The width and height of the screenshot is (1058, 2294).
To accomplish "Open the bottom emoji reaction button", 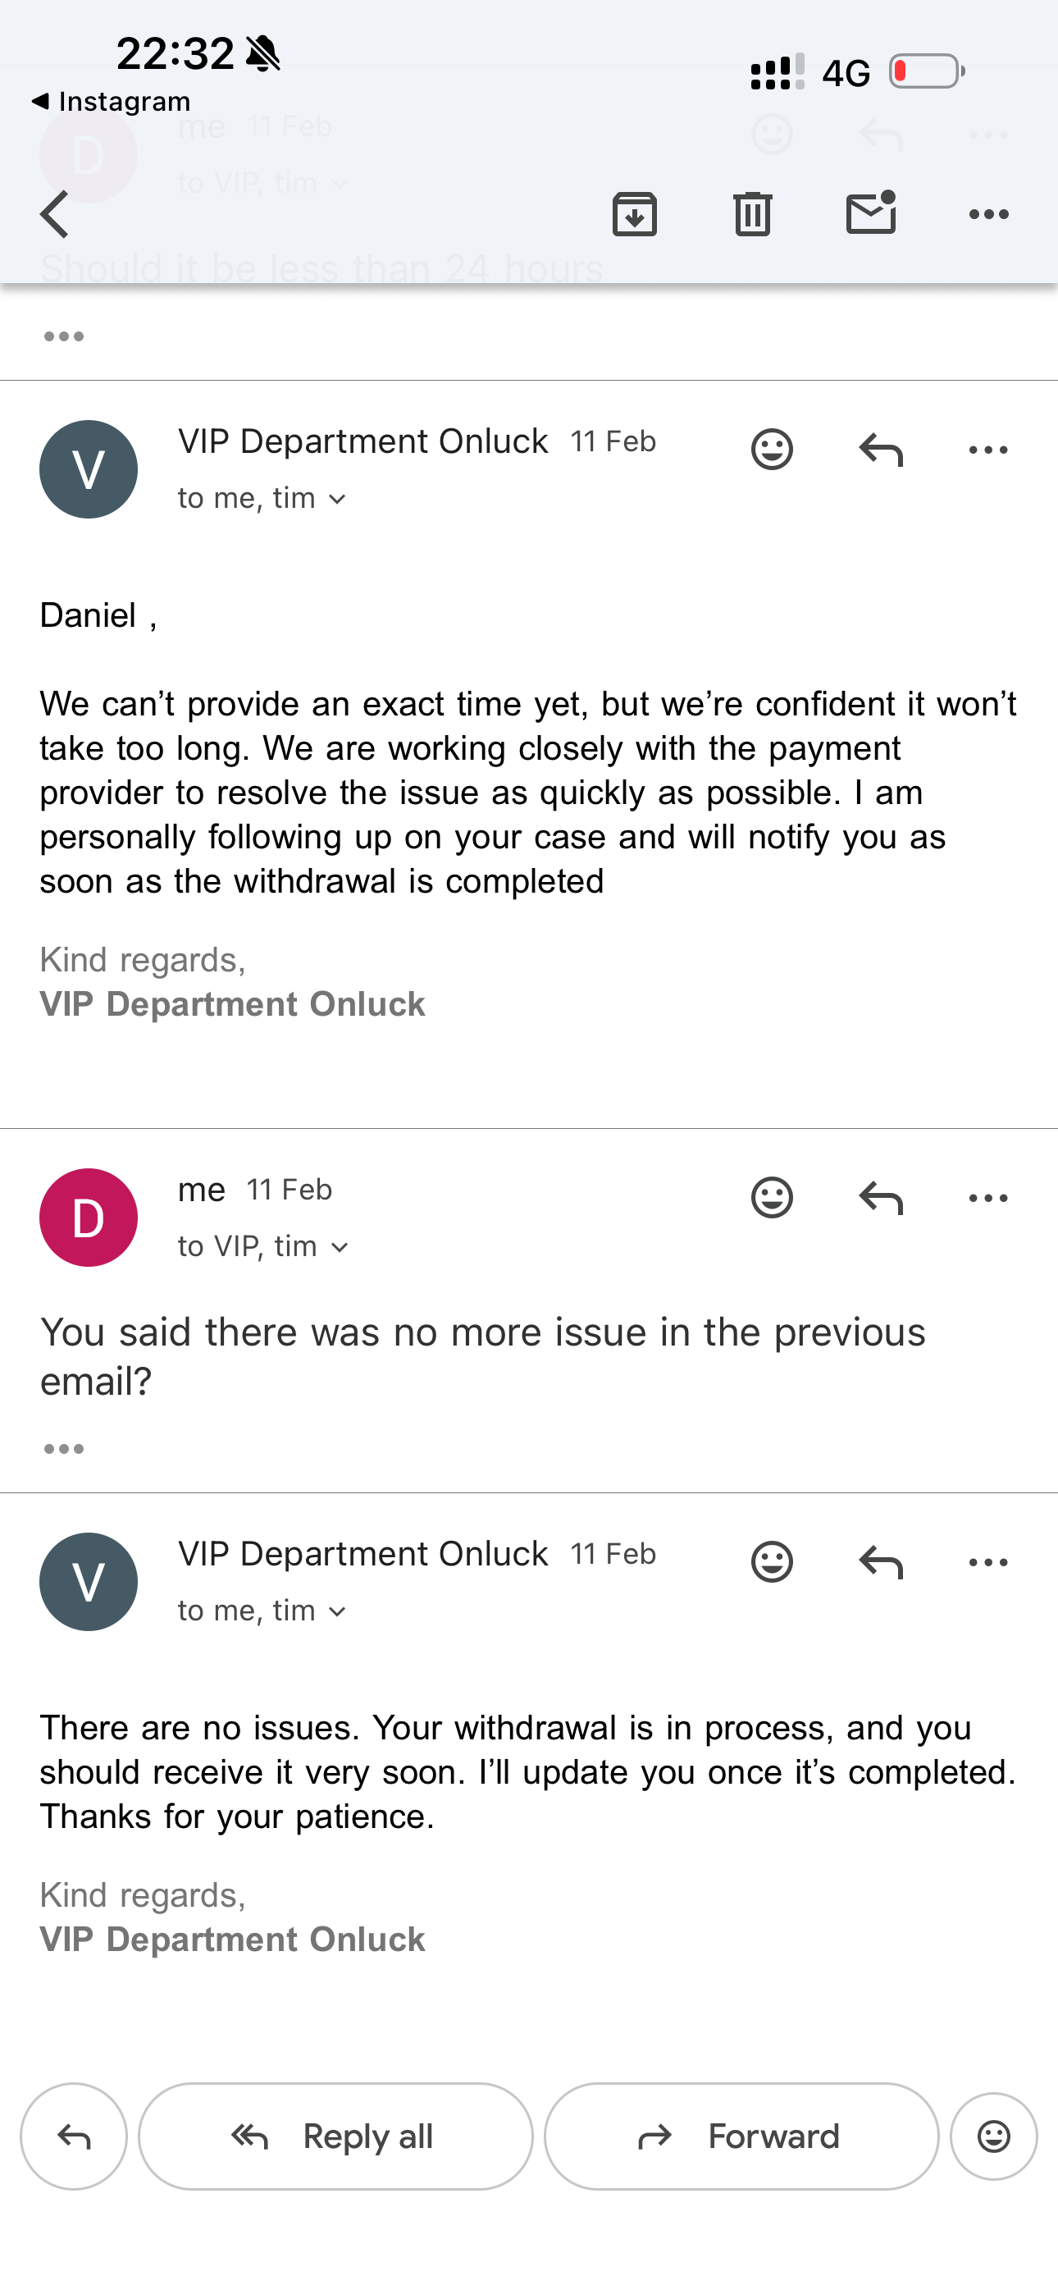I will (x=993, y=2136).
